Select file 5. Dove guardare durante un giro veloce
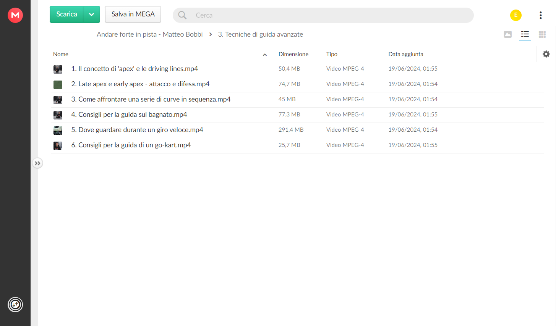 coord(297,130)
